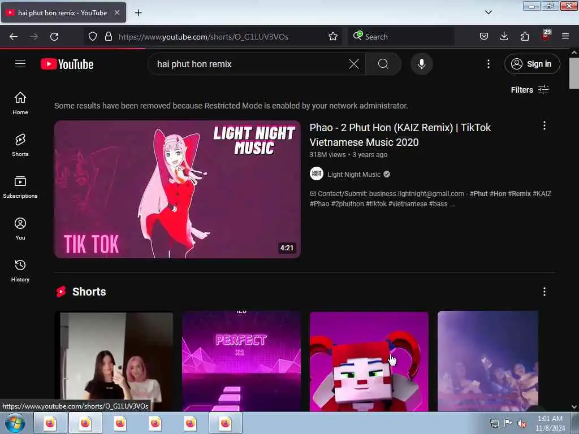Open the Action Center flag icon
Screen dimensions: 579x434
pyautogui.click(x=508, y=423)
